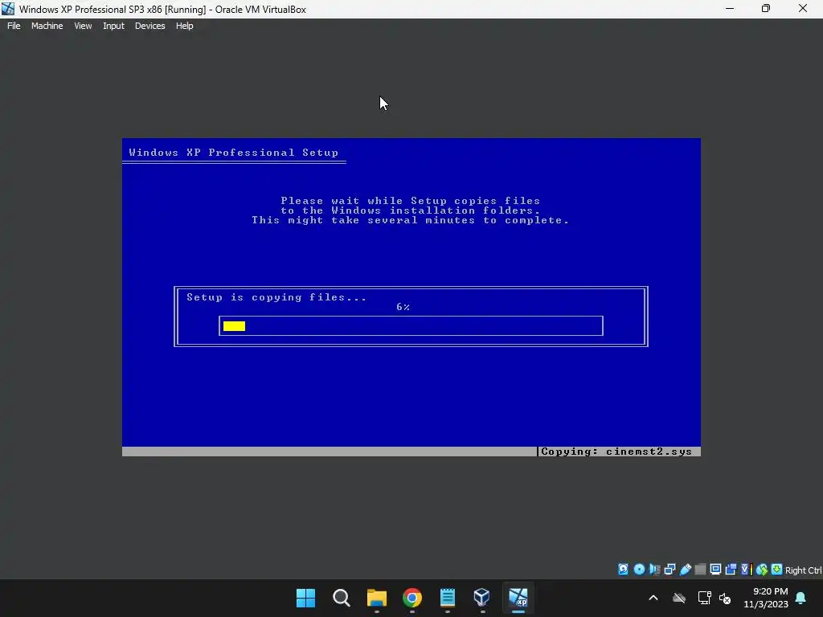Open network status tray icon

tap(704, 598)
